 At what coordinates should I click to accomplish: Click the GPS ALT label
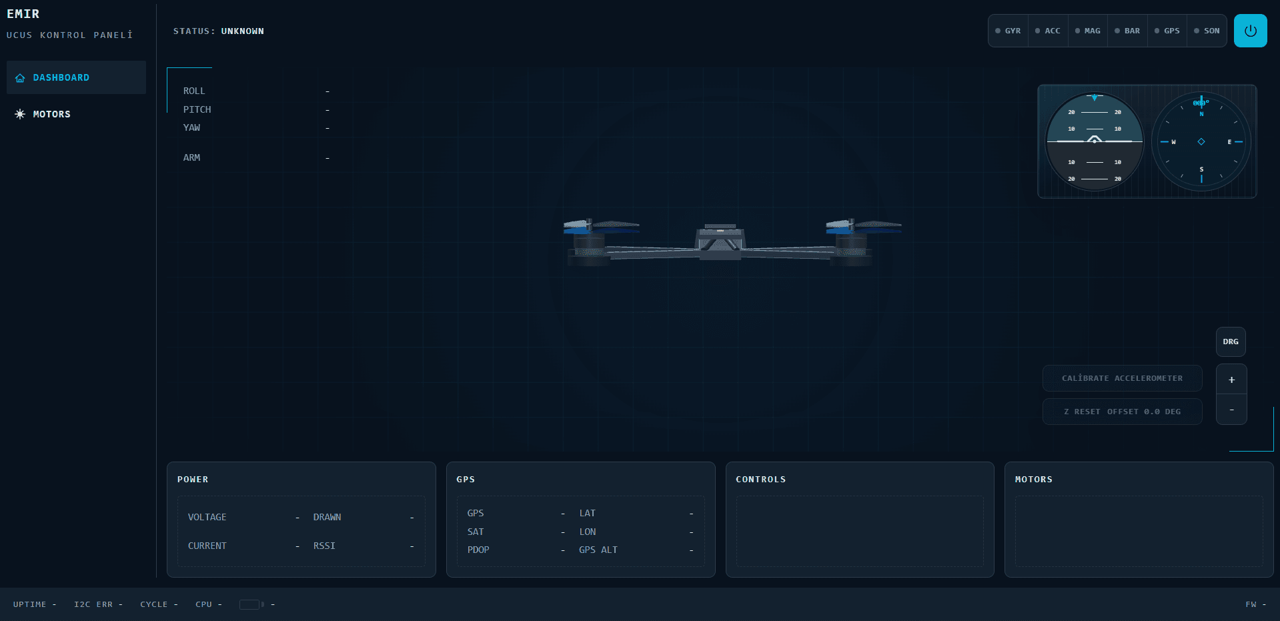tap(598, 550)
